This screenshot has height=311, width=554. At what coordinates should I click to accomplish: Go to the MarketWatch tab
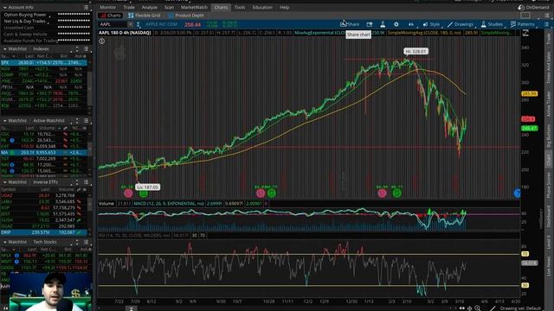[x=194, y=7]
